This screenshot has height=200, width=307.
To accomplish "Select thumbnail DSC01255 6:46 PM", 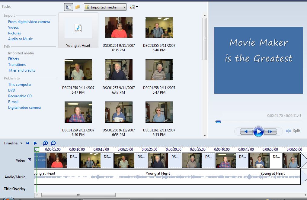I will coord(159,27).
